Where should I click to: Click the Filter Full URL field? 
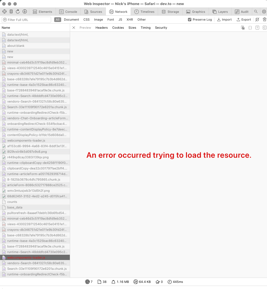point(27,20)
